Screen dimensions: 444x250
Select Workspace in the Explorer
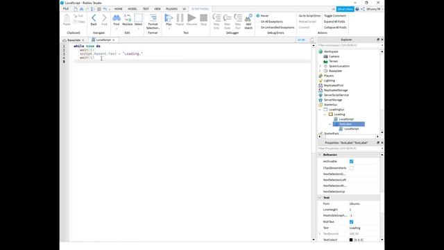point(331,51)
